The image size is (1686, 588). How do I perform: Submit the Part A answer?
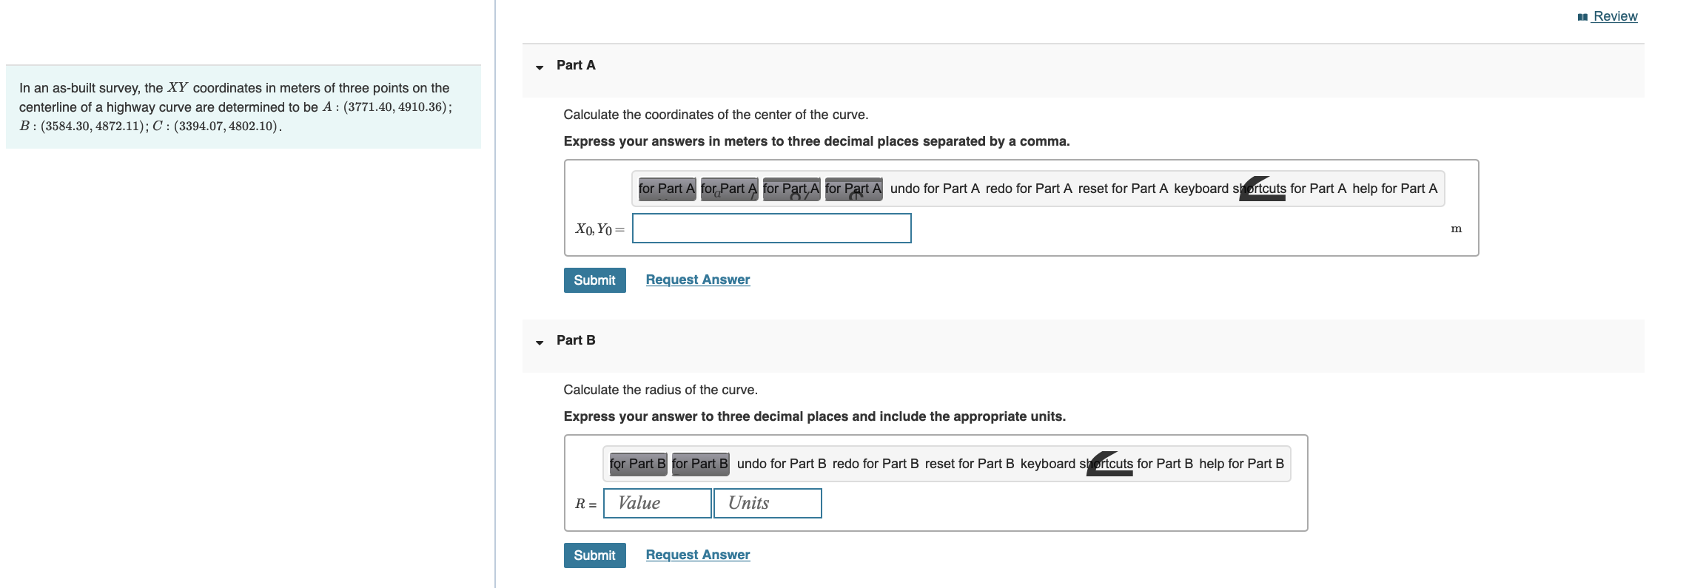coord(594,280)
